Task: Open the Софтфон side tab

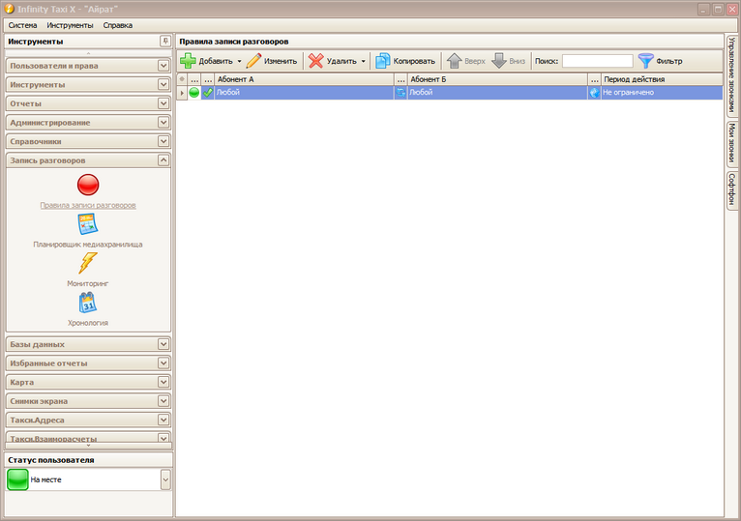Action: pyautogui.click(x=731, y=189)
